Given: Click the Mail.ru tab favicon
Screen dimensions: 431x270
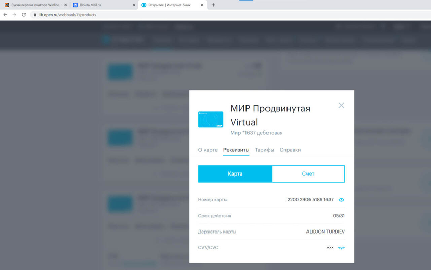Looking at the screenshot, I should 75,5.
